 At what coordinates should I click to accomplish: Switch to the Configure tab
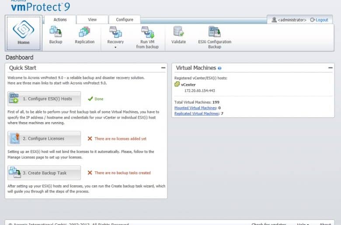pyautogui.click(x=125, y=20)
